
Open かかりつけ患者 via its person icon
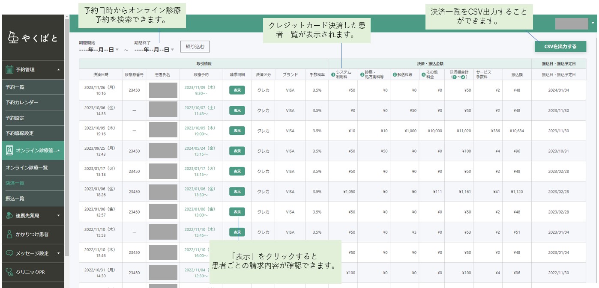9,234
